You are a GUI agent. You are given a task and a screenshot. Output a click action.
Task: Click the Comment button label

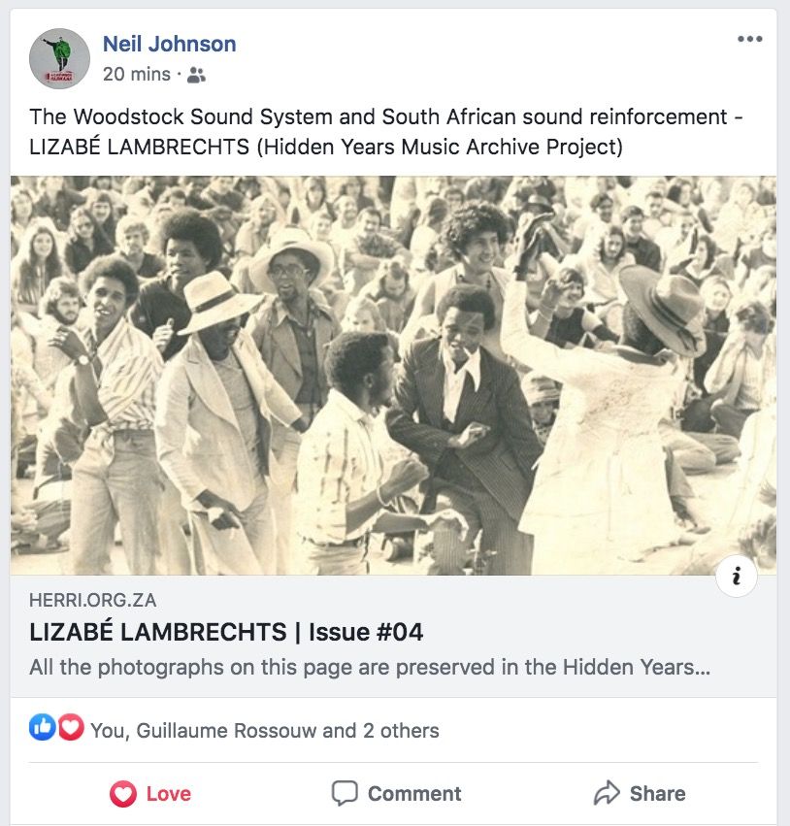pyautogui.click(x=414, y=793)
